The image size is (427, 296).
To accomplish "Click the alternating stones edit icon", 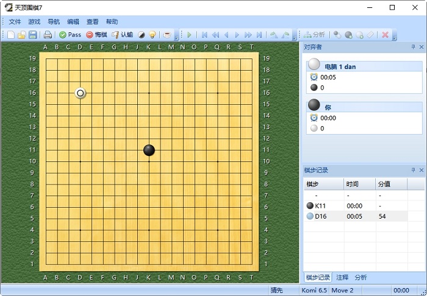I will [337, 35].
